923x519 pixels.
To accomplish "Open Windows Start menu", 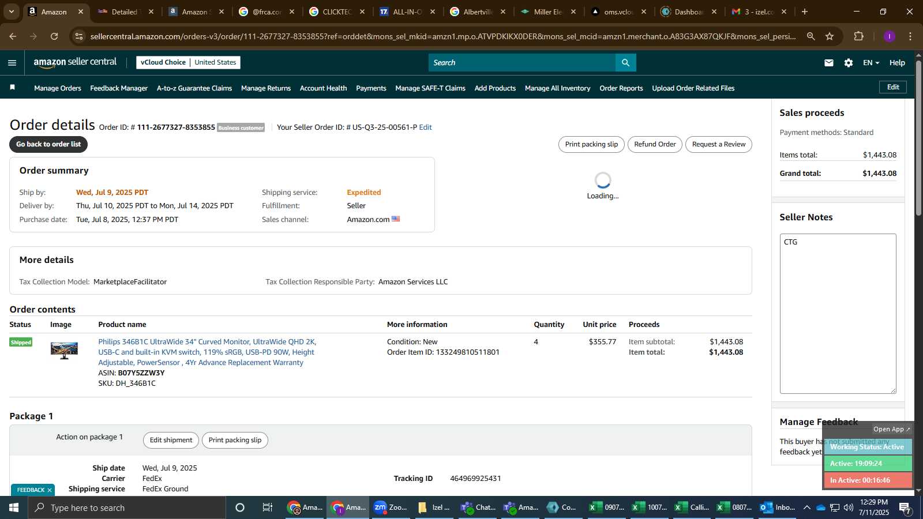I will point(14,507).
